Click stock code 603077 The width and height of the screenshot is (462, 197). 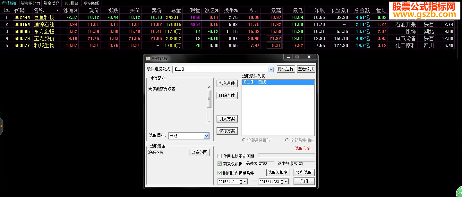click(x=22, y=45)
